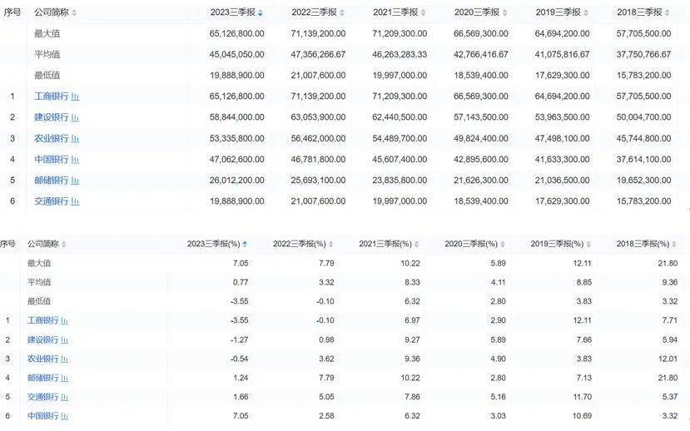Open 交通银行 link in top table
This screenshot has width=690, height=431.
(52, 201)
